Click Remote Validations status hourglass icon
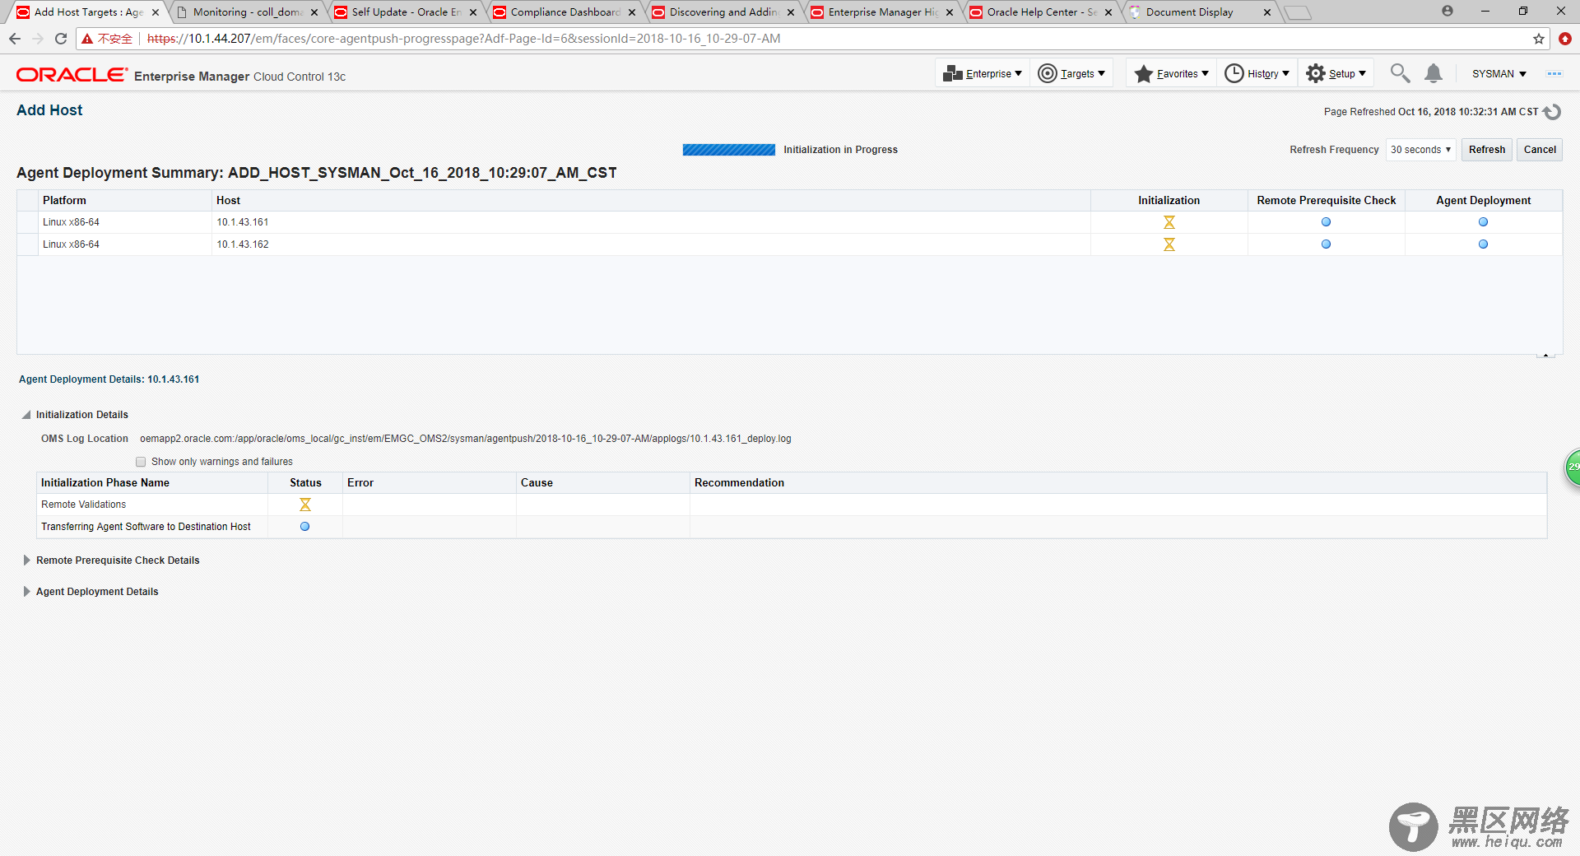 [304, 505]
